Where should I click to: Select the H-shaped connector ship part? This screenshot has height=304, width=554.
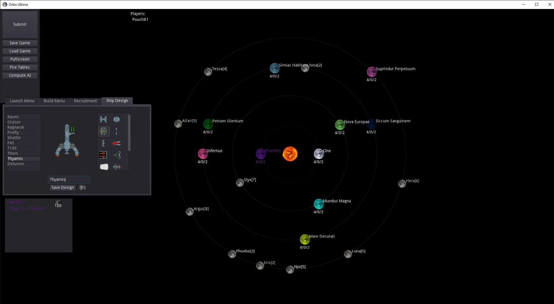coord(103,119)
